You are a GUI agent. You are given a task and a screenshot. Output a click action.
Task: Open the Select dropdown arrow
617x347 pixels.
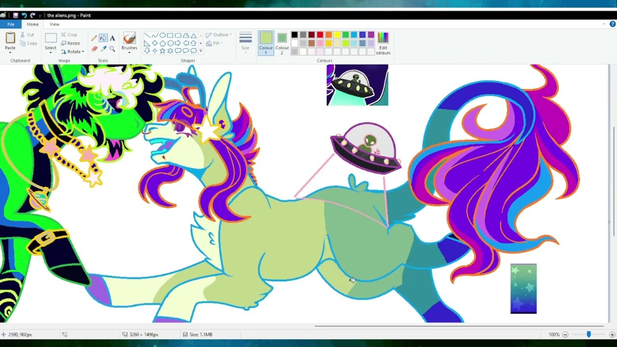point(51,52)
